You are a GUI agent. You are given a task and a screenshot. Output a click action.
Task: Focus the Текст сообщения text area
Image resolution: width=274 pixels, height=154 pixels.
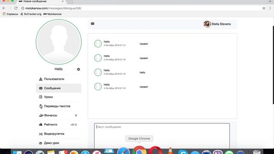pyautogui.click(x=162, y=136)
